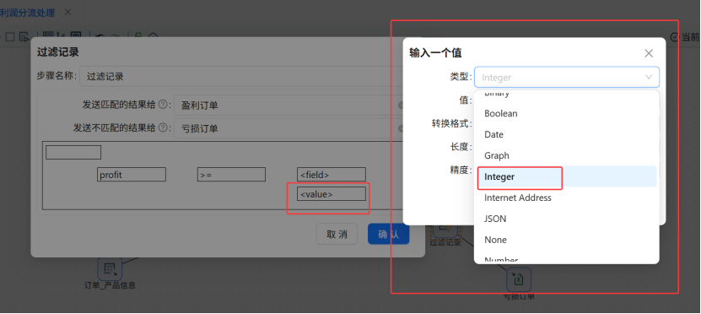The width and height of the screenshot is (701, 314).
Task: Click the 确认 button in 过滤记录 dialog
Action: point(389,234)
